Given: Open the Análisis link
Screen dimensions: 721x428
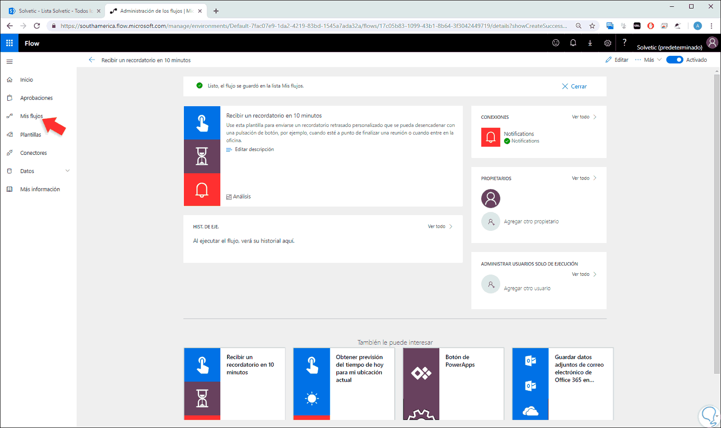Looking at the screenshot, I should click(x=238, y=197).
